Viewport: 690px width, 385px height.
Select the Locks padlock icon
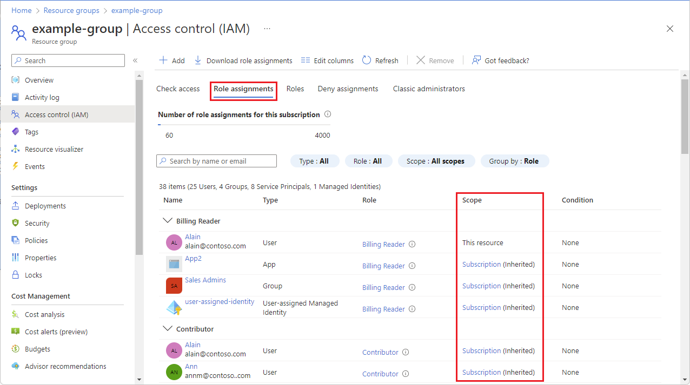17,274
